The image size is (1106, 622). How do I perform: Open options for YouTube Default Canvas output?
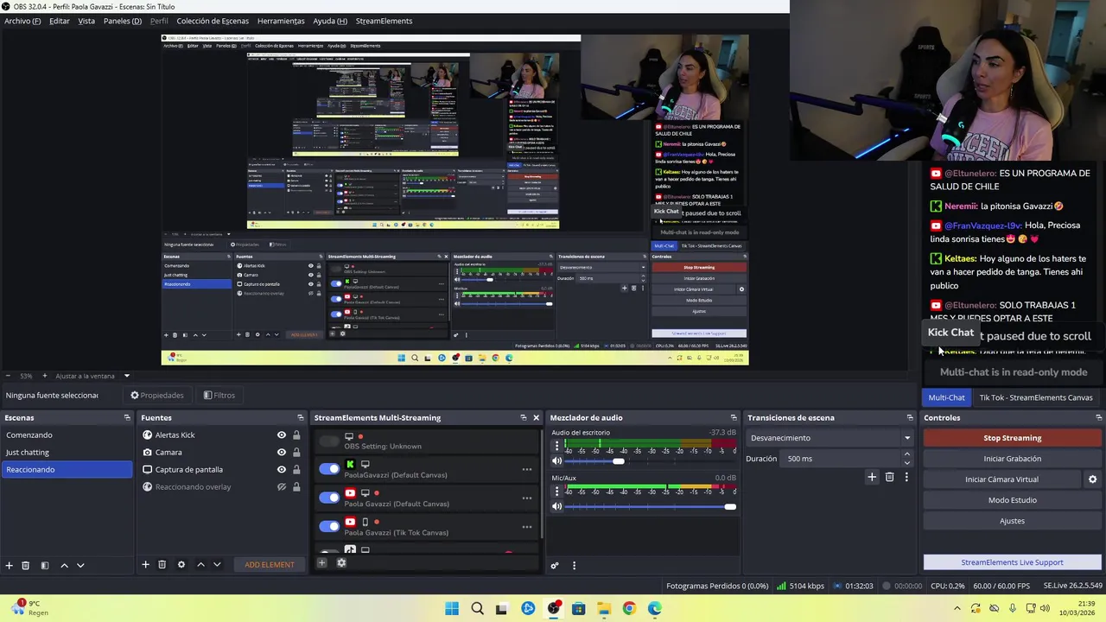526,498
